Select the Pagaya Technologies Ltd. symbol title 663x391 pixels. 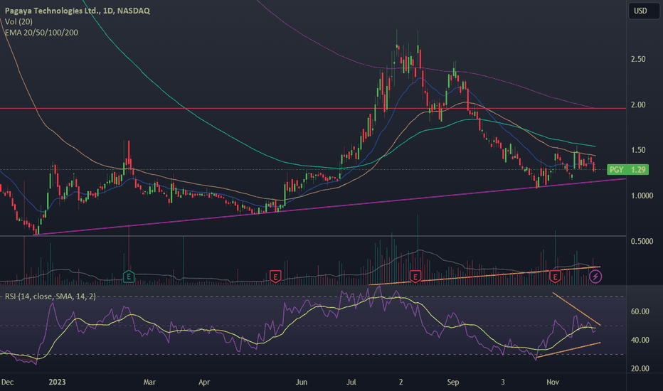tap(78, 11)
